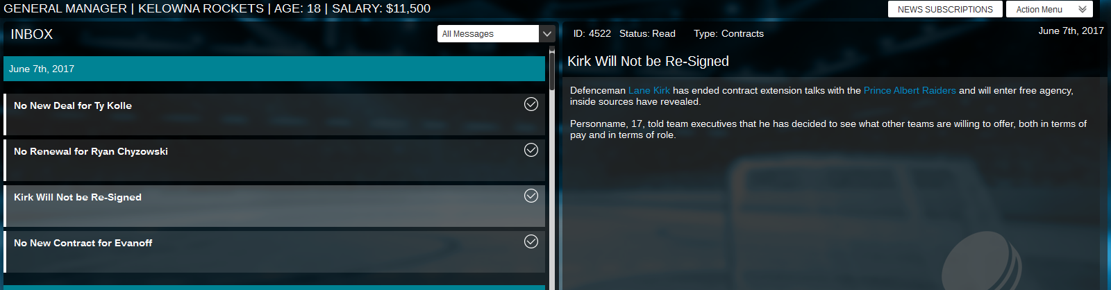Expand the Action Menu dropdown
The height and width of the screenshot is (290, 1111).
1049,9
